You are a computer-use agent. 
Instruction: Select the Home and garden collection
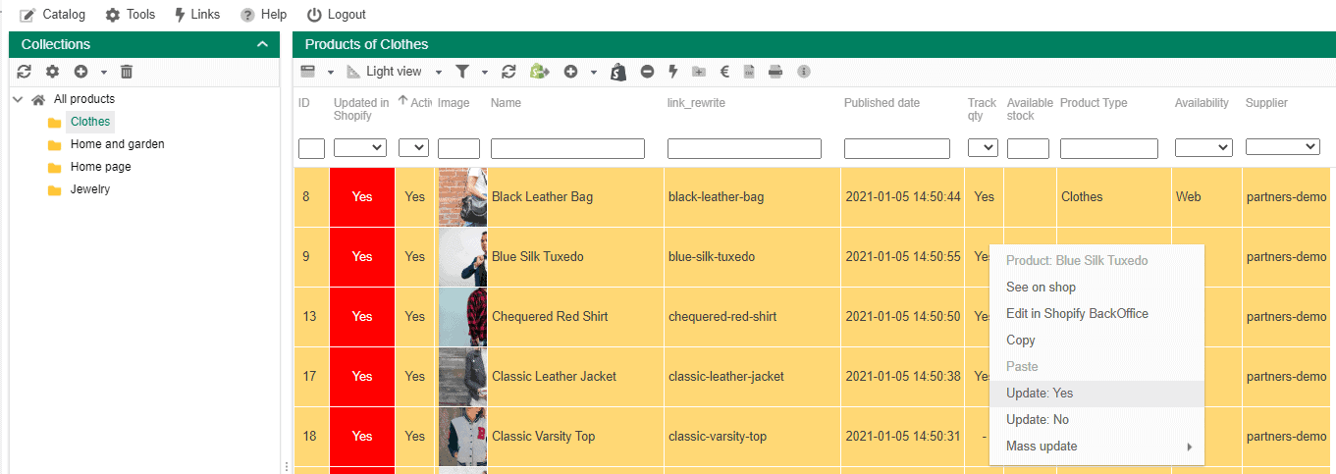click(x=117, y=144)
